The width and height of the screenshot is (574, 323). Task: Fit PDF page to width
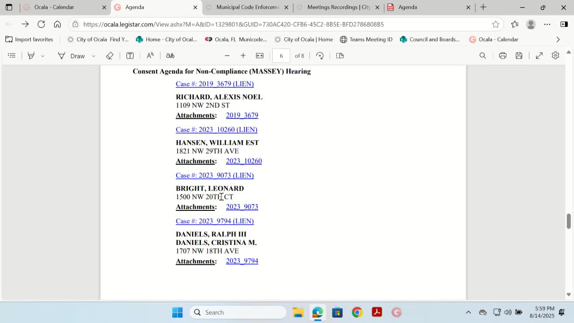[x=260, y=56]
